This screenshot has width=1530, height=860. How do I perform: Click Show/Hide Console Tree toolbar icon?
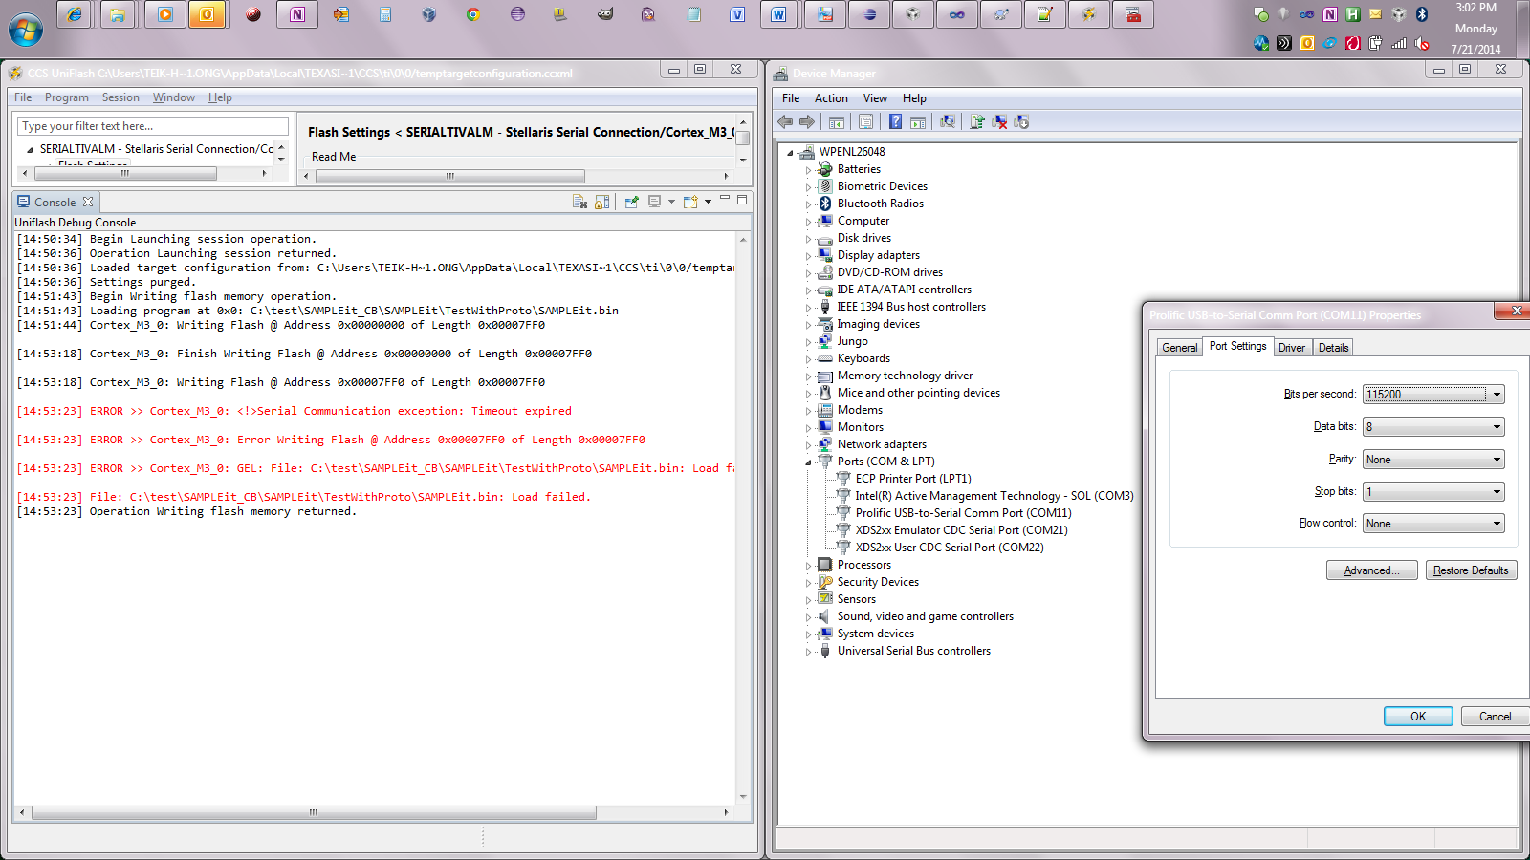pos(837,121)
